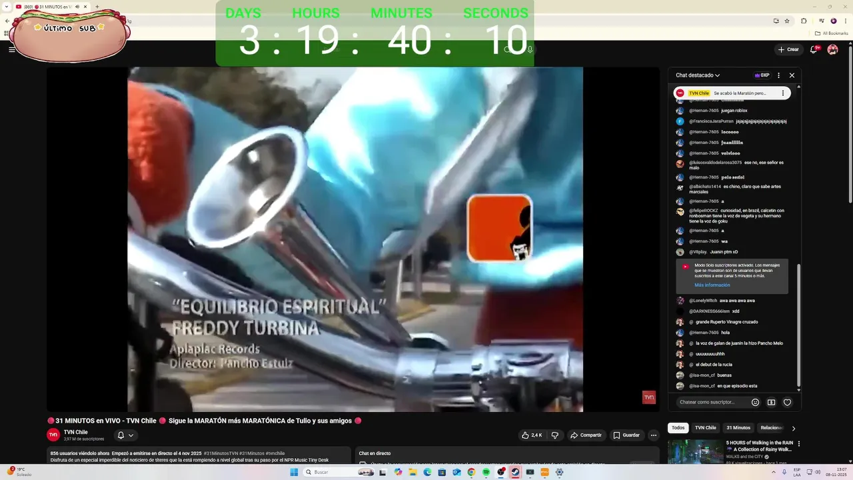
Task: Open tab search dropdown in Chrome
Action: [8, 7]
